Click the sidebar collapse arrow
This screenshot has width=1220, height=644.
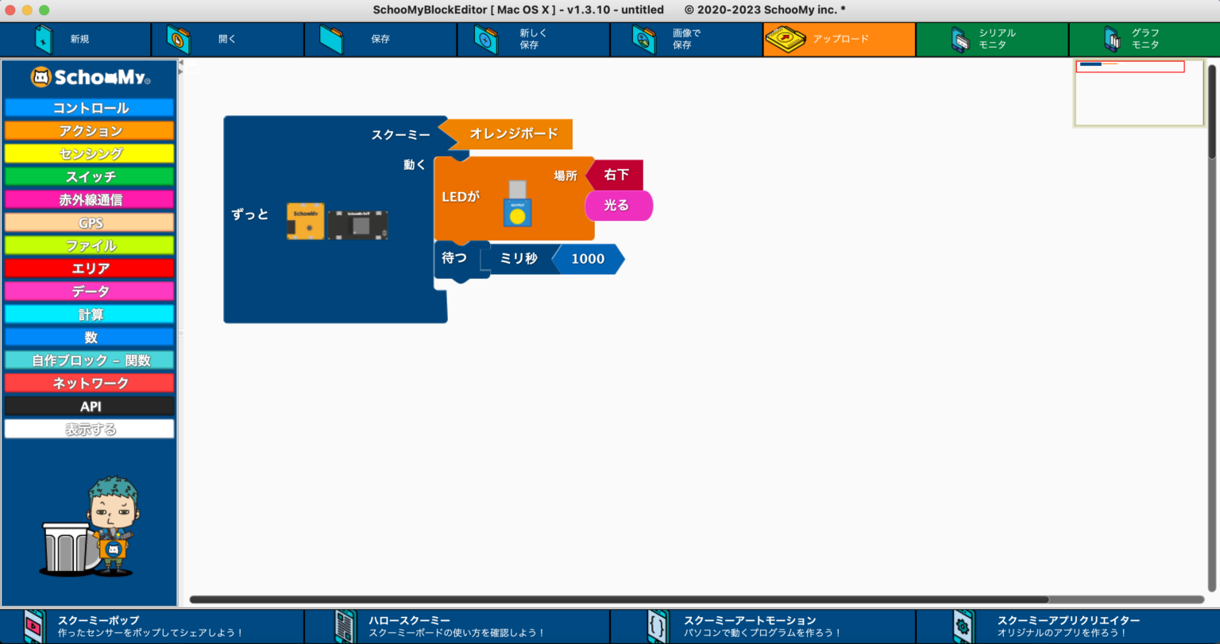(180, 62)
